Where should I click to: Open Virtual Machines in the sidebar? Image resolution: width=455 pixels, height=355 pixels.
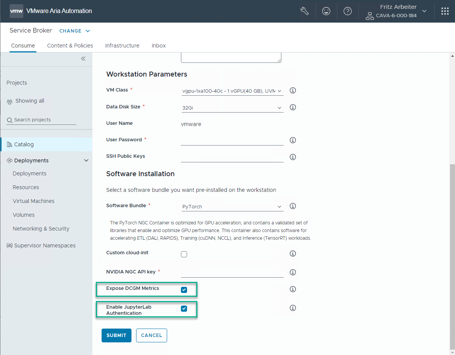[x=33, y=201]
